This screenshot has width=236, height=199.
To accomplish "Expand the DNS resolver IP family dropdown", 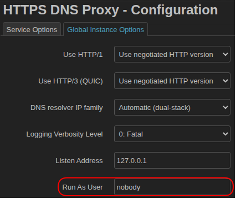I will pyautogui.click(x=172, y=107).
